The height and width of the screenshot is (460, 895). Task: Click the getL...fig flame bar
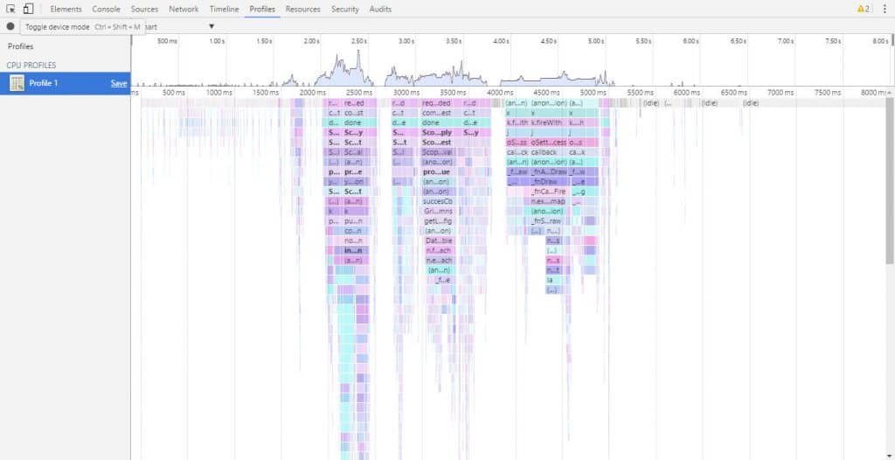(x=438, y=220)
